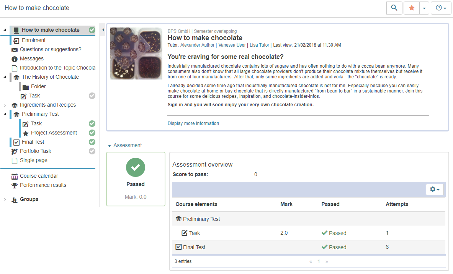Click the favorite star icon
This screenshot has height=274, width=453.
coord(412,8)
